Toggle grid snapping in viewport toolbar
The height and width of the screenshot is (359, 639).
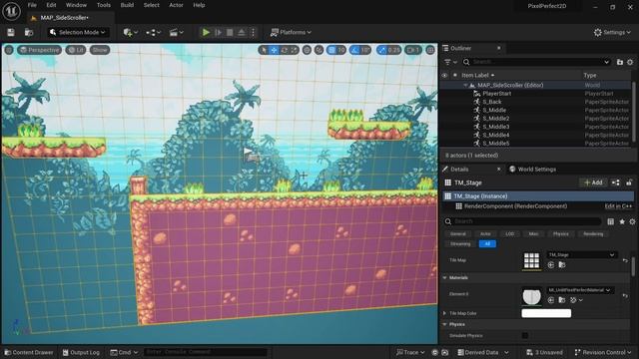[x=331, y=50]
